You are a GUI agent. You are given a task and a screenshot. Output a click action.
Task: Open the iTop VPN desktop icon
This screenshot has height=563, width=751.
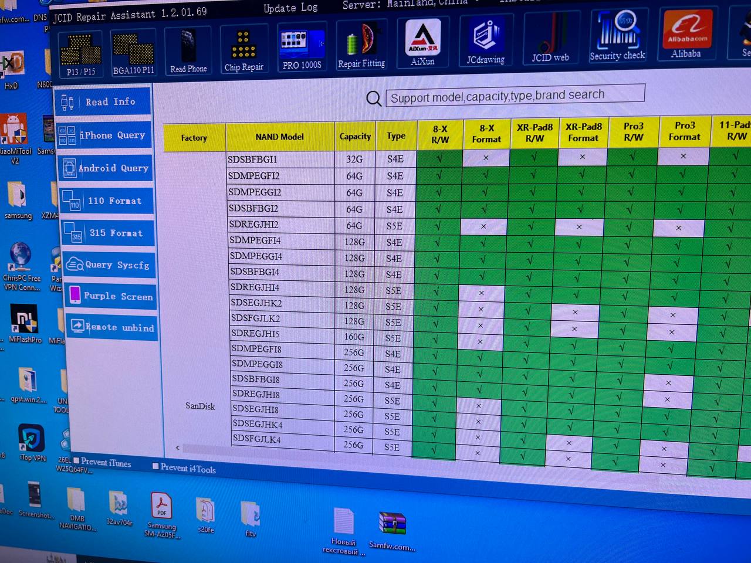[x=32, y=443]
